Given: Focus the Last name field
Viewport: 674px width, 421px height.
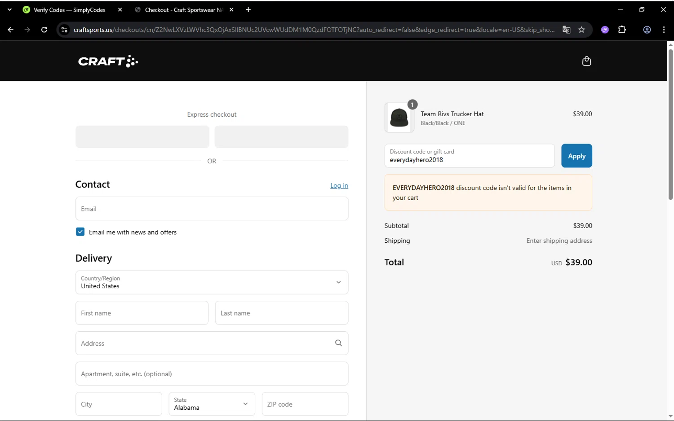Looking at the screenshot, I should [x=282, y=313].
